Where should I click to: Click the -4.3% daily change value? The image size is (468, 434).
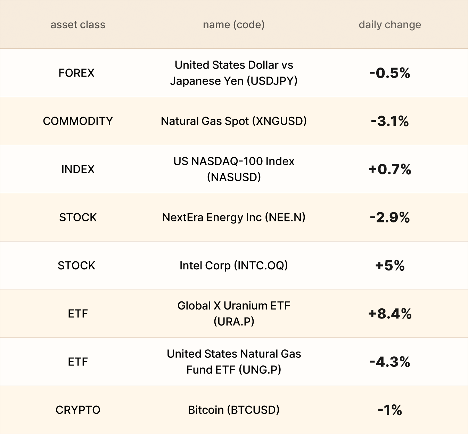(x=390, y=362)
